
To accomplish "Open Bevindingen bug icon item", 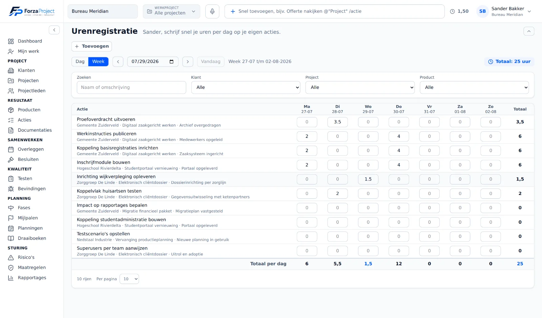I will [x=32, y=189].
